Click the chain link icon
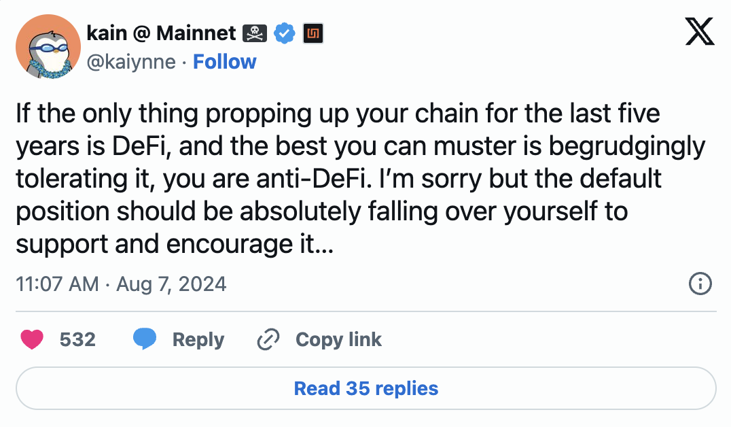731x427 pixels. click(x=268, y=339)
